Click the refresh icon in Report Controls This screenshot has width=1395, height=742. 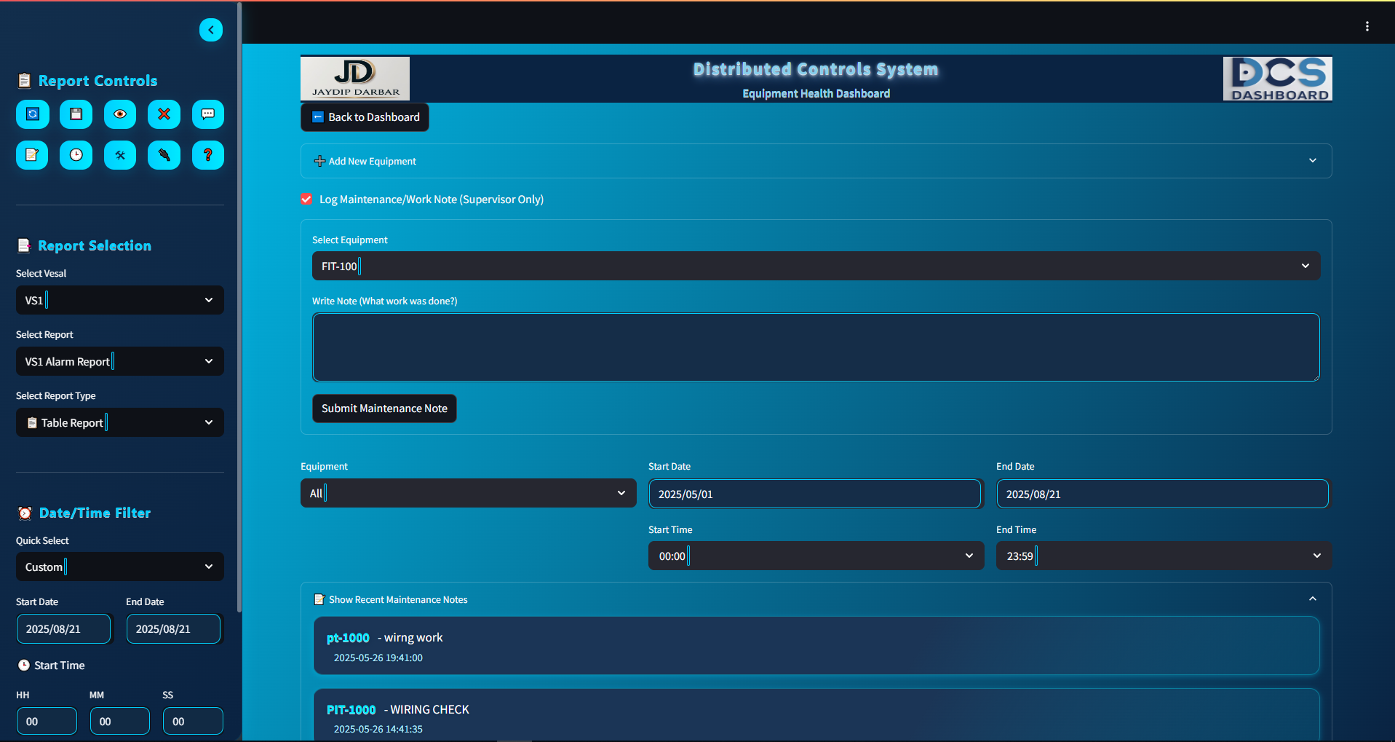pos(33,114)
